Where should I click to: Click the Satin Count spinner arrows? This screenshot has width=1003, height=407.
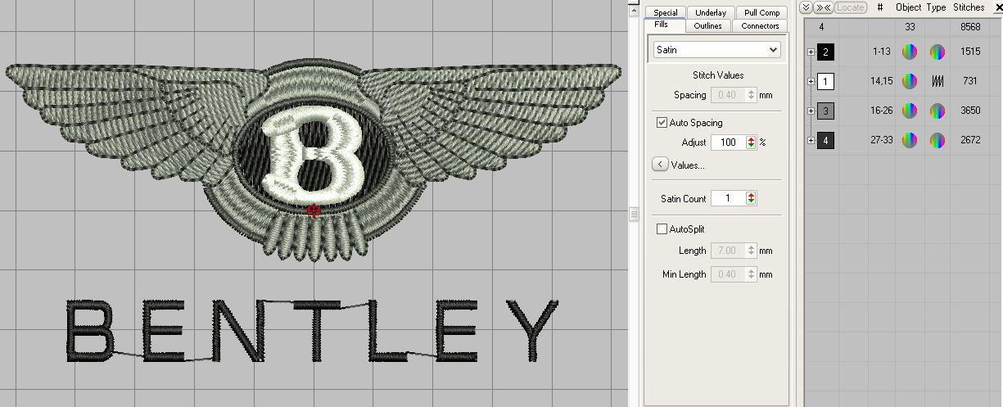751,198
